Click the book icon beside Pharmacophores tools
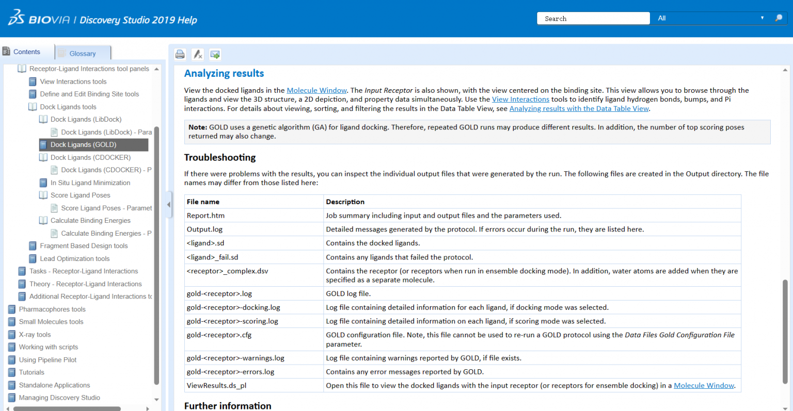This screenshot has width=793, height=411. (12, 309)
